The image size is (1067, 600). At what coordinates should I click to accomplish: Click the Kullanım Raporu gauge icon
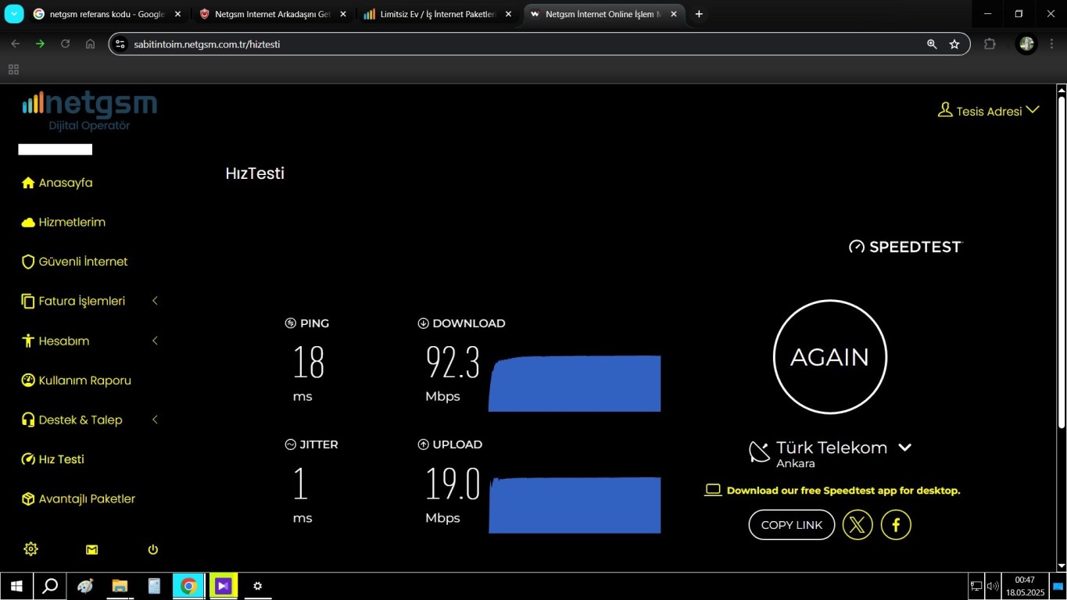[28, 380]
